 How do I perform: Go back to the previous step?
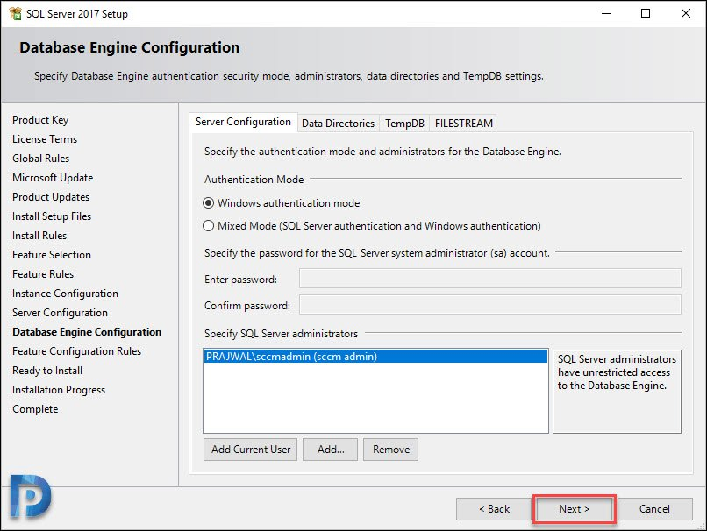click(x=494, y=509)
